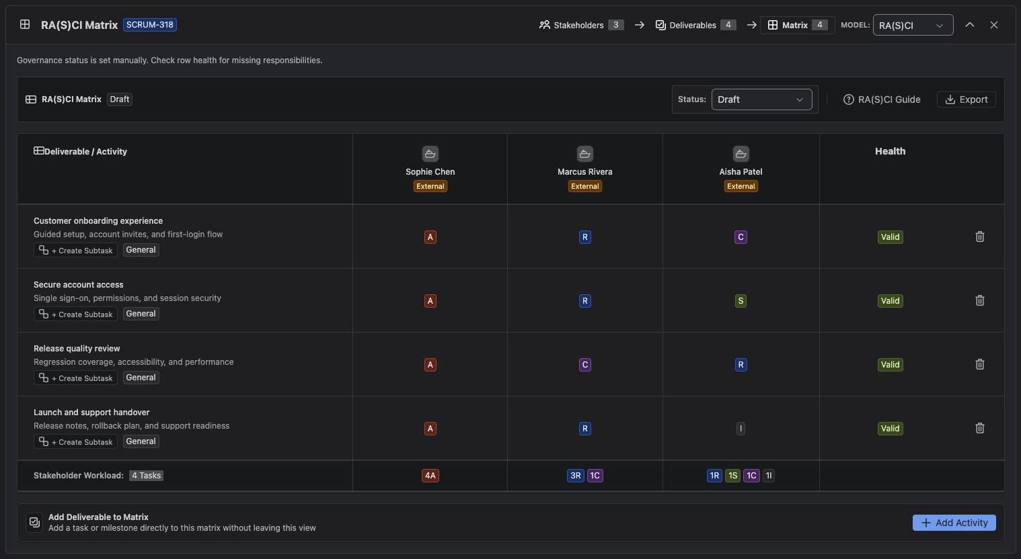
Task: Click Aisha Patel's S badge for Secure account access
Action: (x=741, y=301)
